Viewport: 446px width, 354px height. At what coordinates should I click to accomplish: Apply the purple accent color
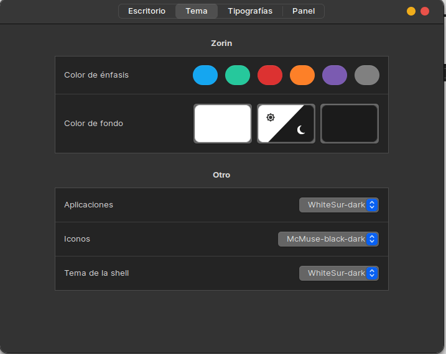[334, 75]
